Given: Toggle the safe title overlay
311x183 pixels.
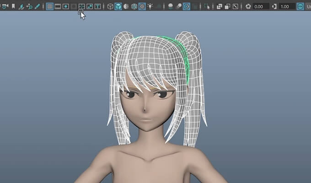Looking at the screenshot, I should tap(97, 6).
